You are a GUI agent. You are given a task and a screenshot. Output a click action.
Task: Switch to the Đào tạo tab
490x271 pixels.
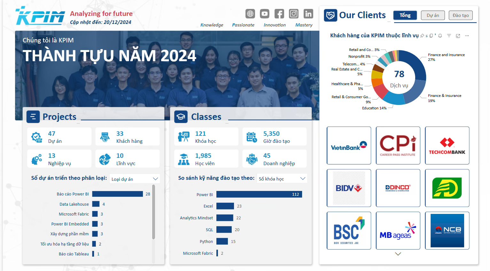pyautogui.click(x=461, y=15)
